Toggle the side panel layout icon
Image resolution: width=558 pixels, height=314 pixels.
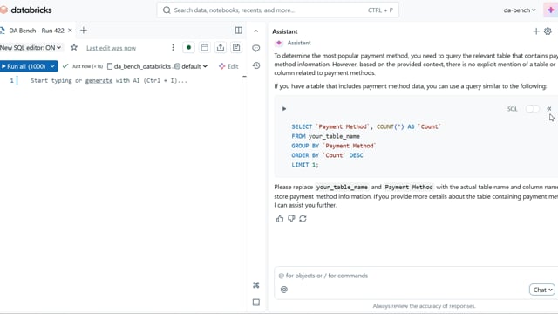pos(238,31)
